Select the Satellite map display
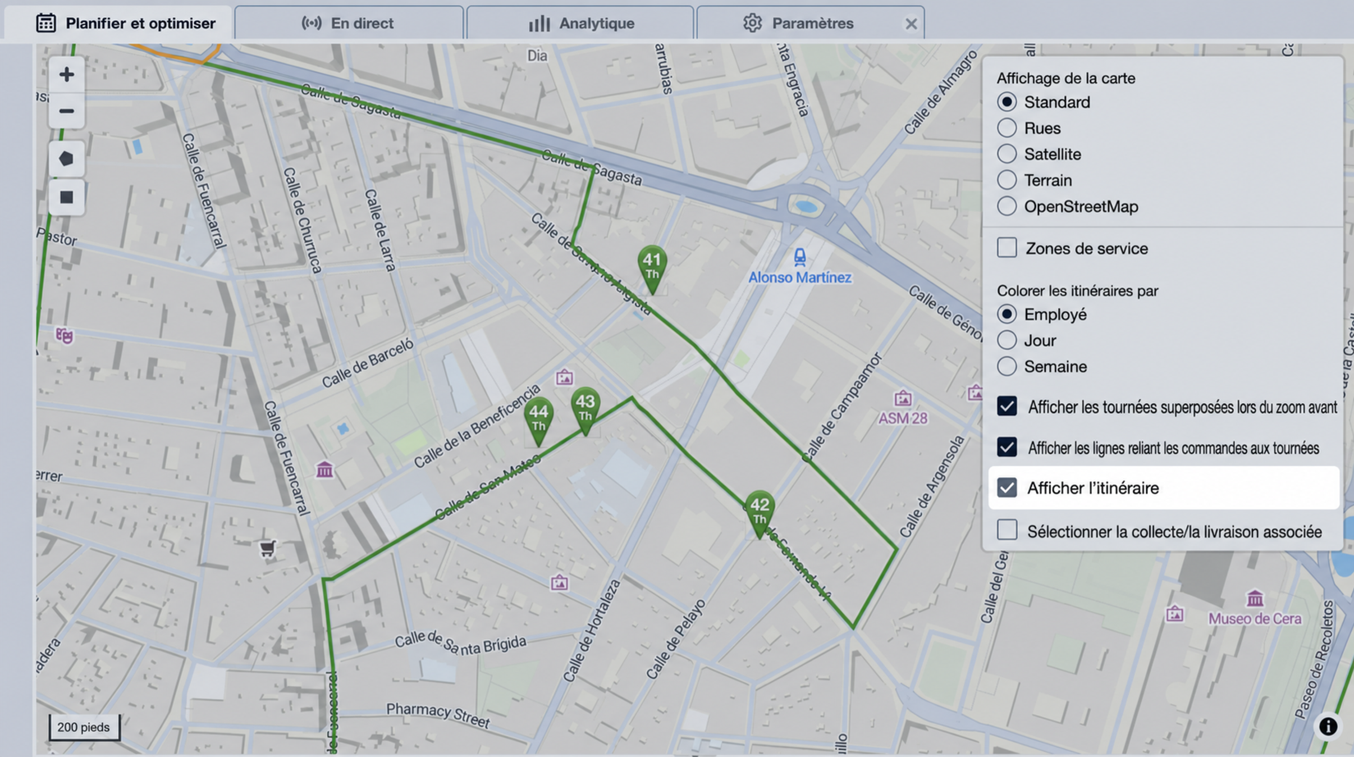 (x=1007, y=154)
